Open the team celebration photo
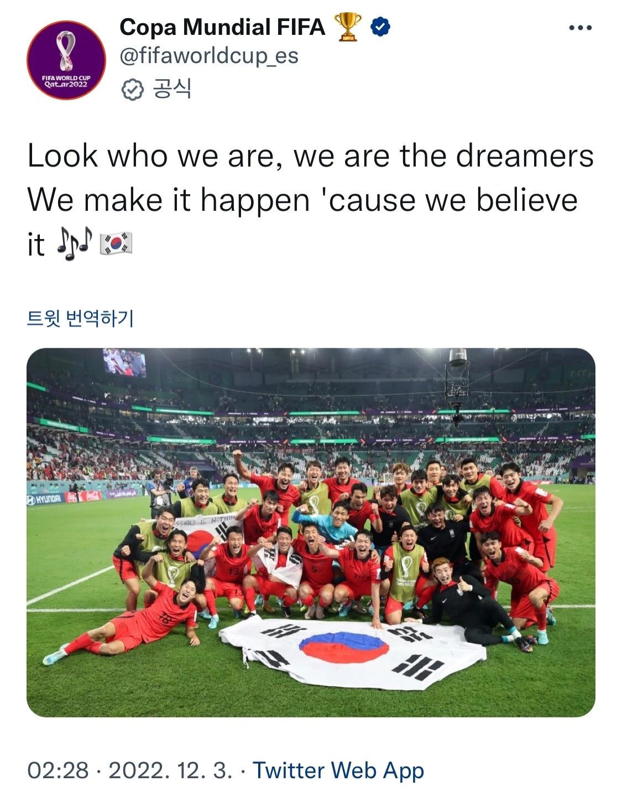Image resolution: width=622 pixels, height=797 pixels. [x=311, y=532]
